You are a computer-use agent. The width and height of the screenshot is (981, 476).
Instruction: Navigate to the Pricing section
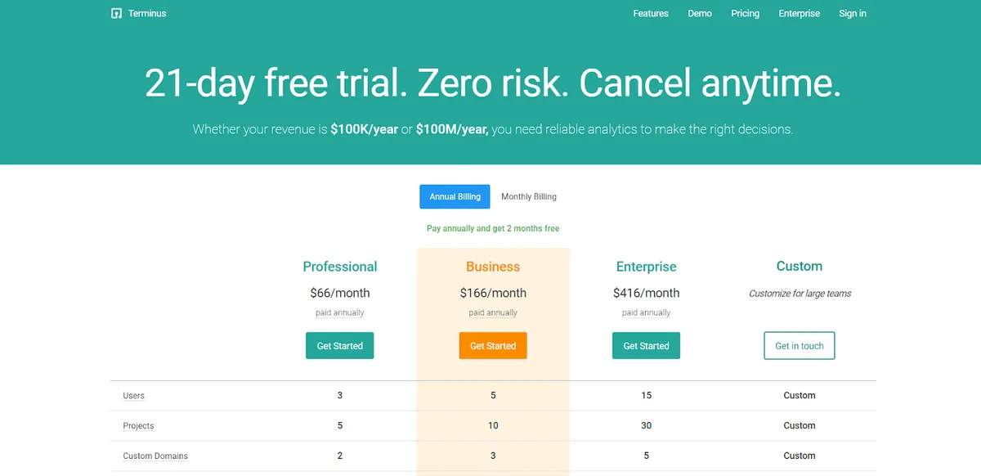(x=745, y=13)
